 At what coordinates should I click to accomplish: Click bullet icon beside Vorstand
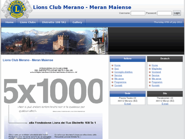click(x=150, y=72)
